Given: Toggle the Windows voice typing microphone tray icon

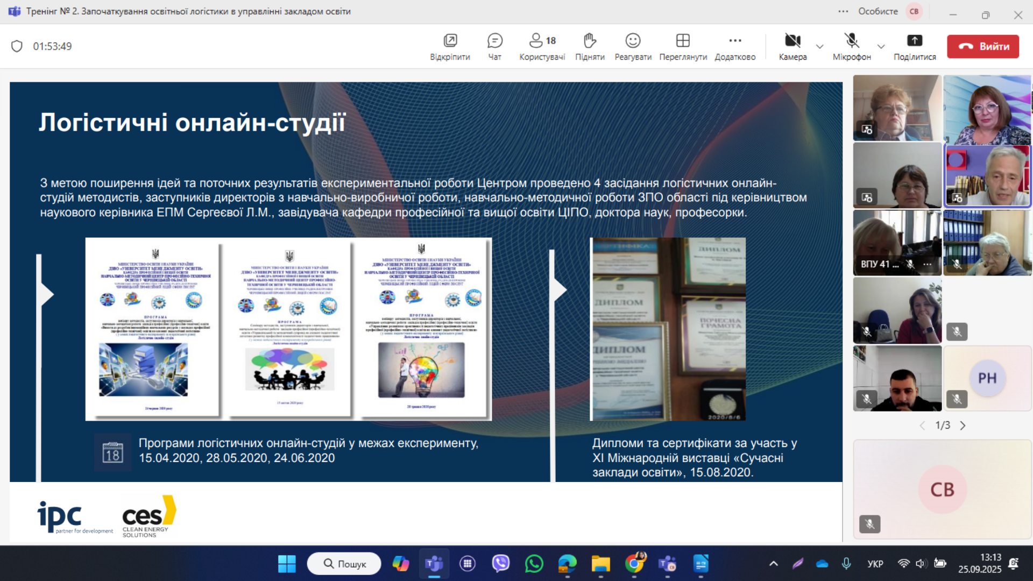Looking at the screenshot, I should pyautogui.click(x=846, y=563).
